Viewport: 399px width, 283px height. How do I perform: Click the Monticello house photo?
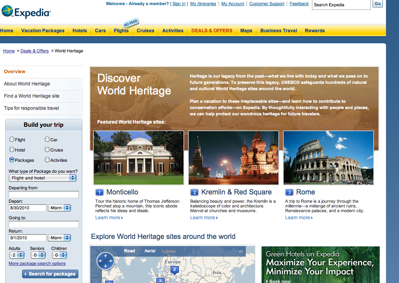(x=139, y=158)
